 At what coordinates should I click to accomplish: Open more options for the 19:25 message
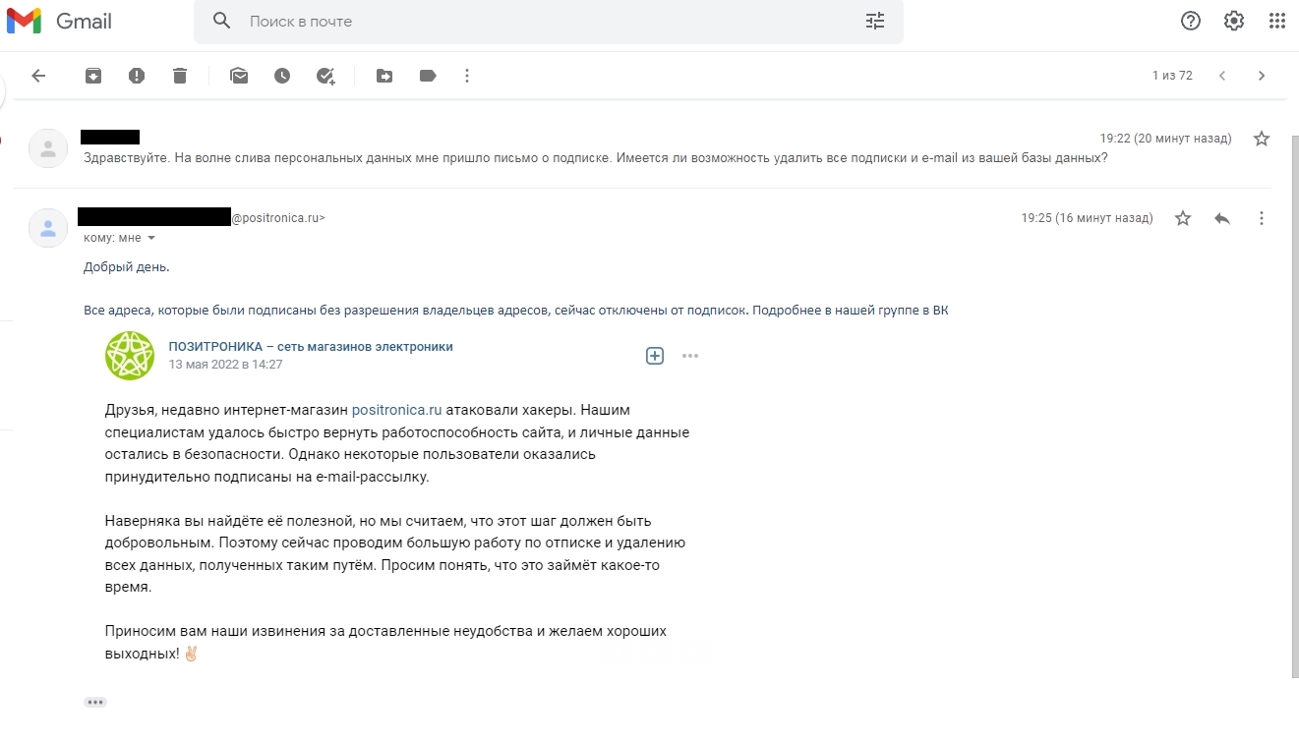tap(1262, 218)
